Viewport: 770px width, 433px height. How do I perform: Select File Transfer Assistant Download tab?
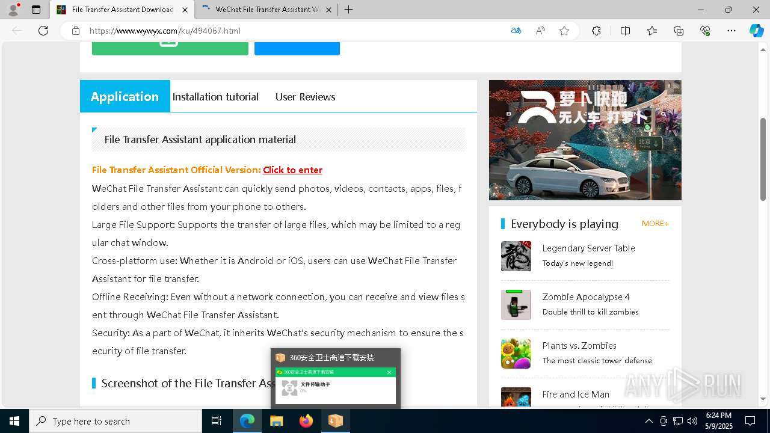122,10
